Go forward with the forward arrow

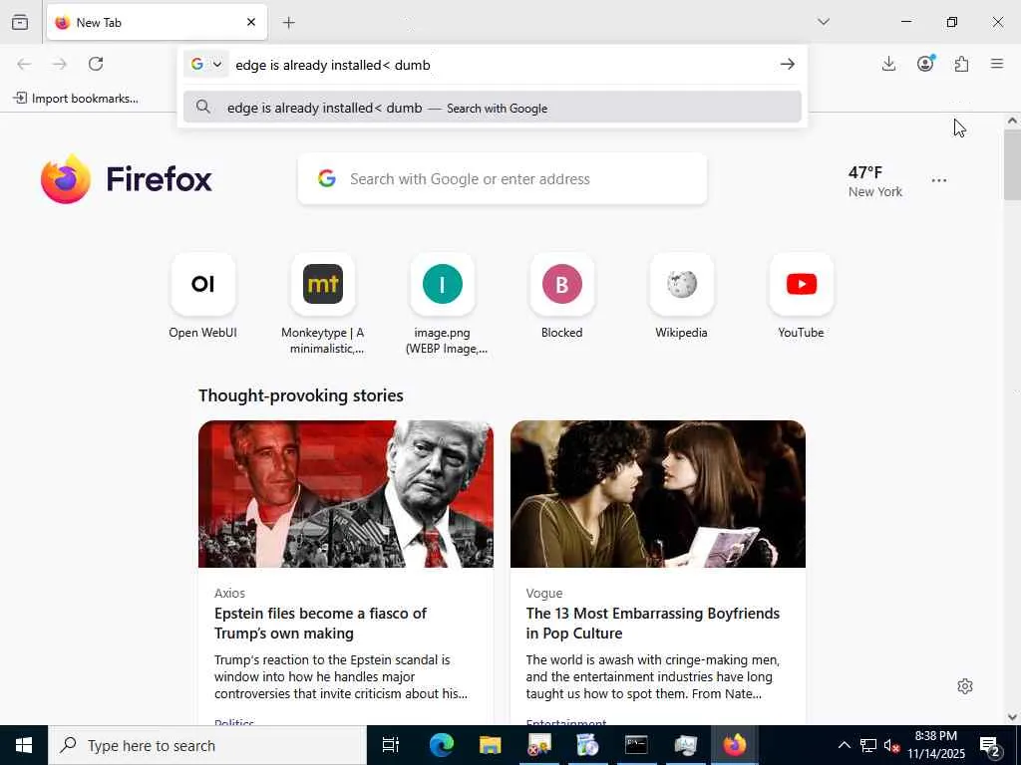60,64
